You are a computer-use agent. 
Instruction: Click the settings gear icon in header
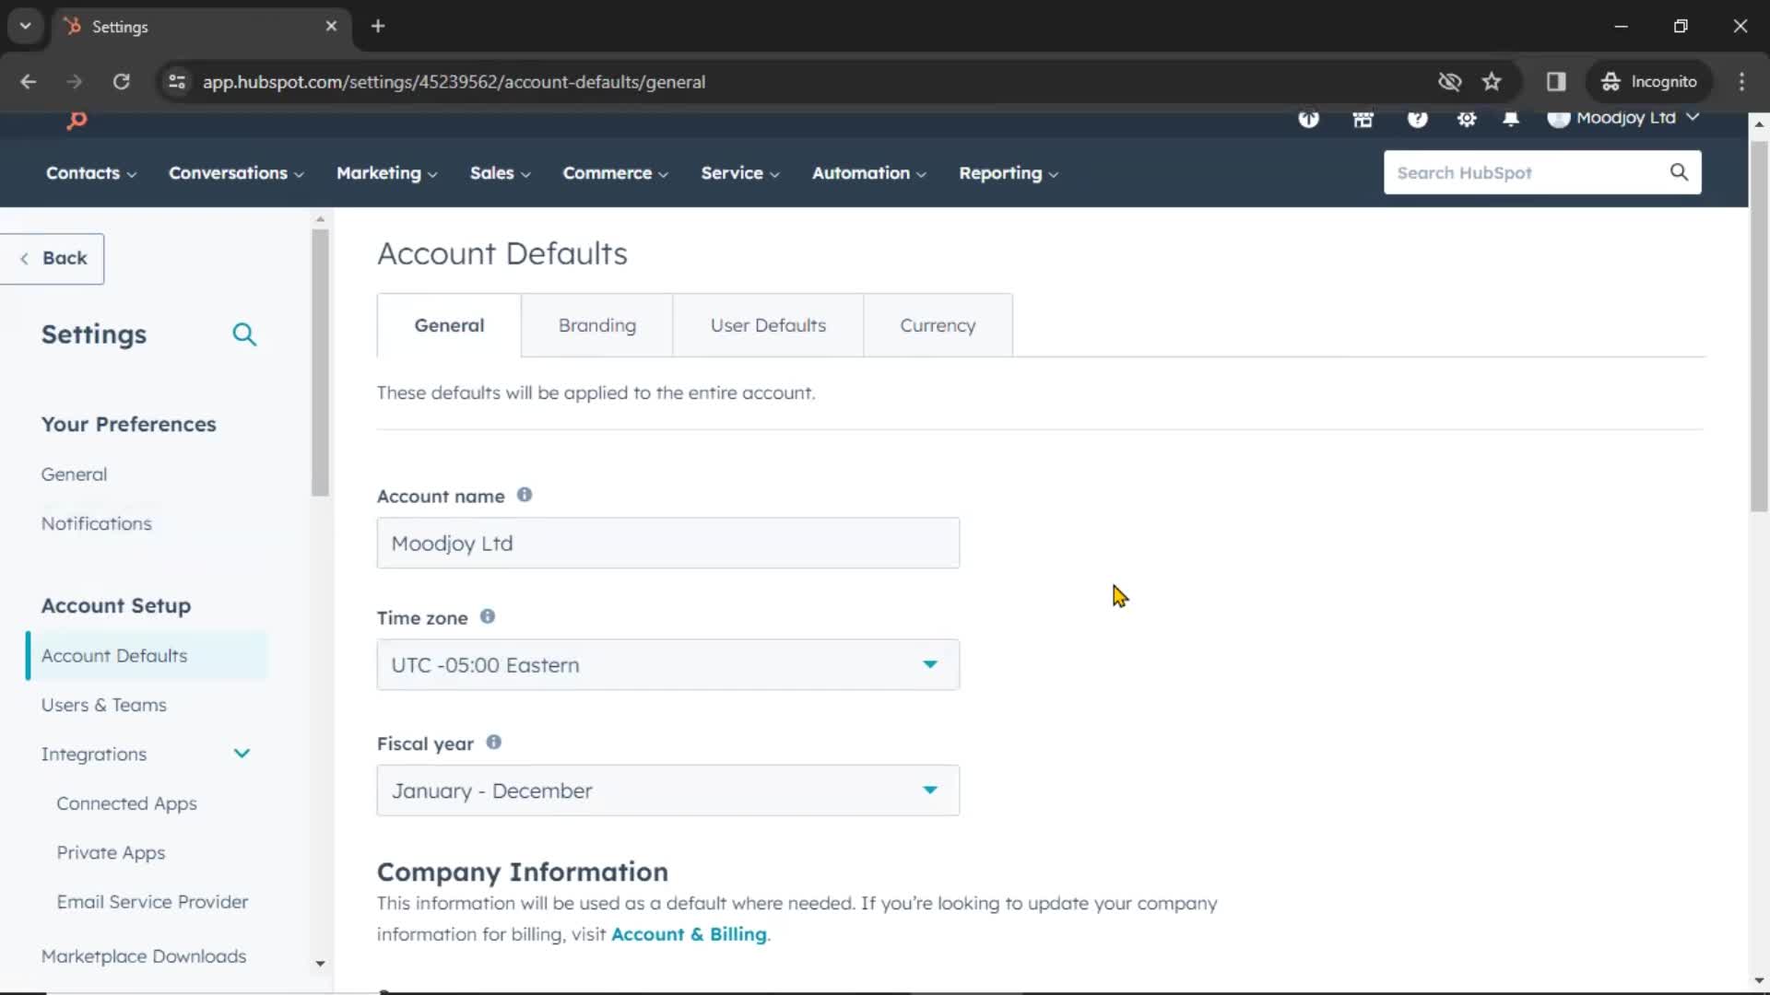point(1467,119)
